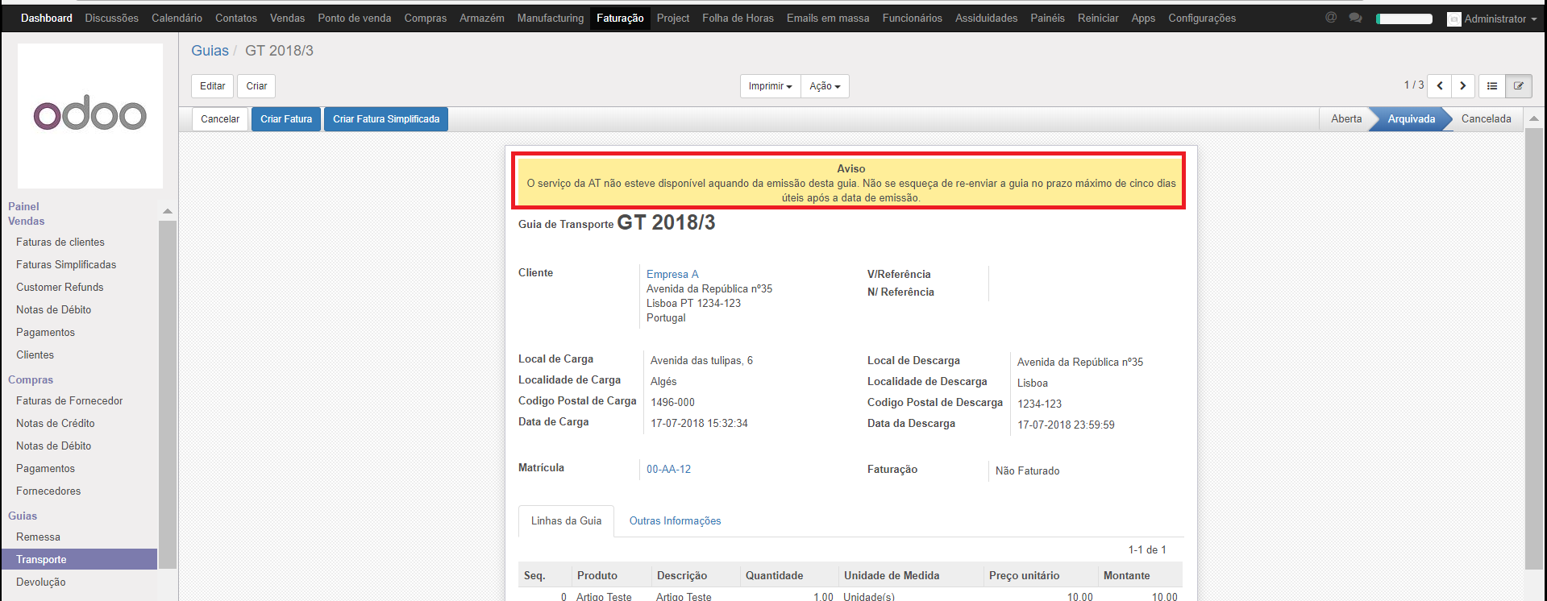
Task: Open the conversations chat bubble icon
Action: tap(1355, 18)
